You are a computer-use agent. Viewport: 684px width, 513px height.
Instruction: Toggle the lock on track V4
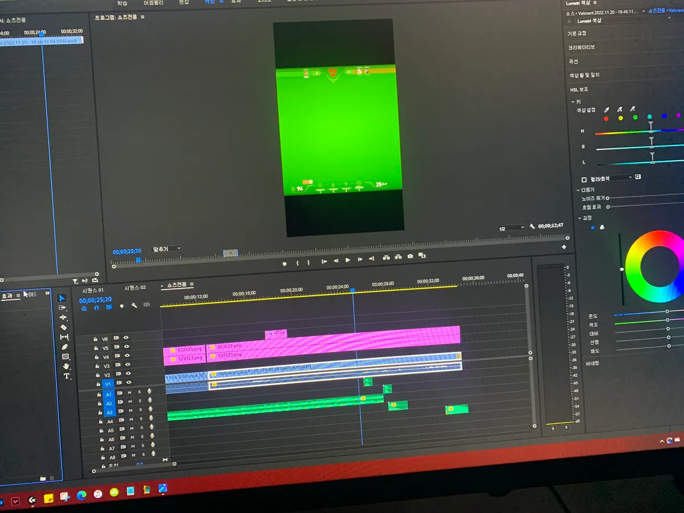(x=97, y=357)
